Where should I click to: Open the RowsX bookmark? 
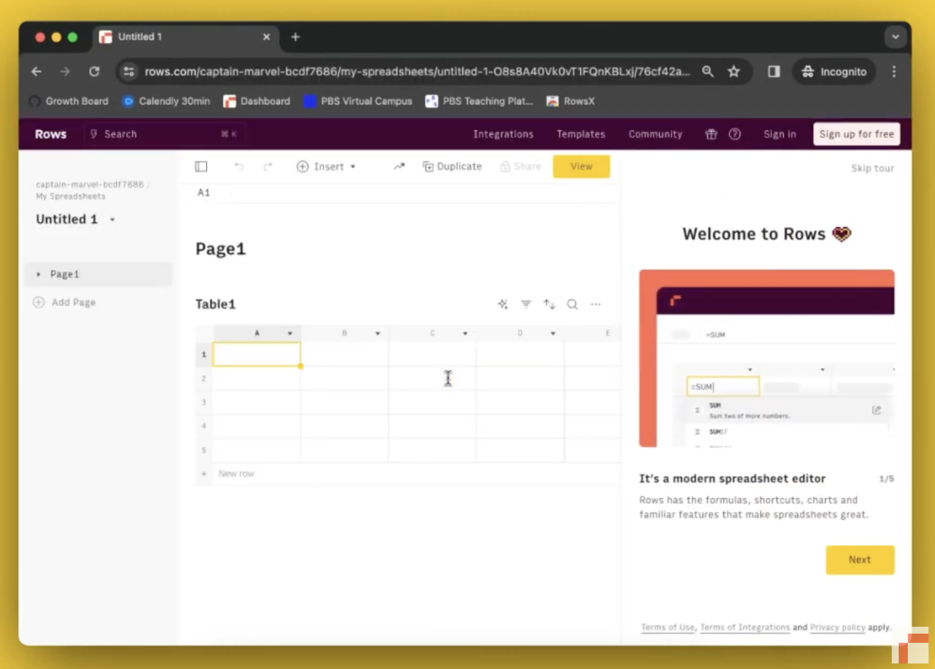570,101
